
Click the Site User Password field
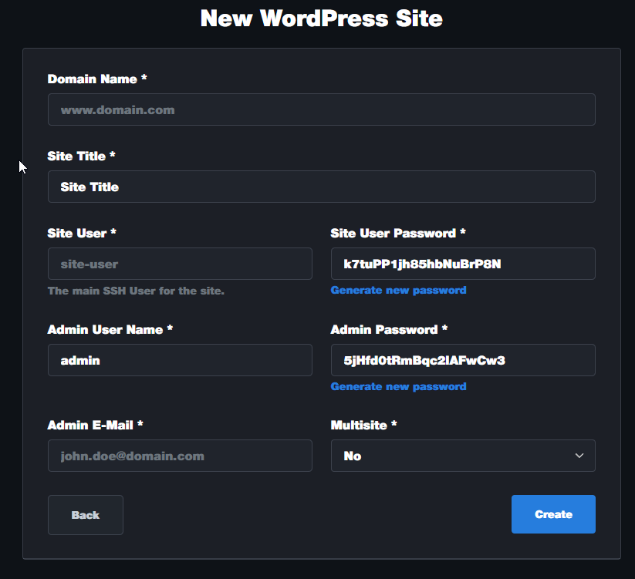coord(463,264)
